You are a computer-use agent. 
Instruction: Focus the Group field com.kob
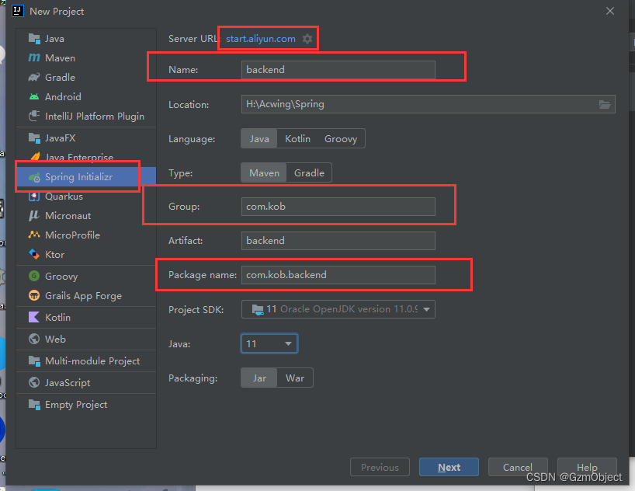338,207
